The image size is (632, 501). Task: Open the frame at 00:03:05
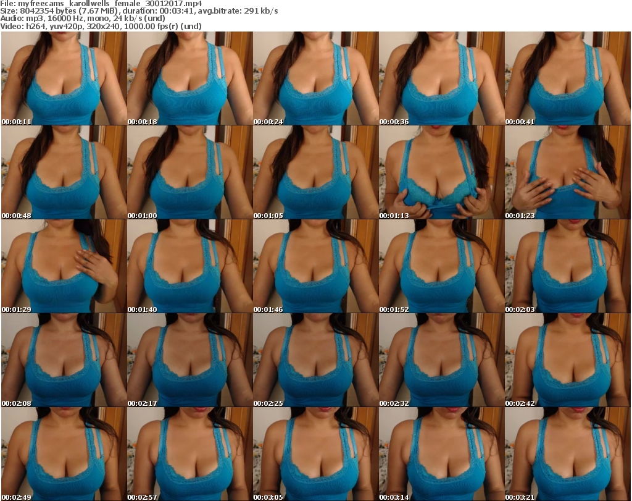[316, 454]
